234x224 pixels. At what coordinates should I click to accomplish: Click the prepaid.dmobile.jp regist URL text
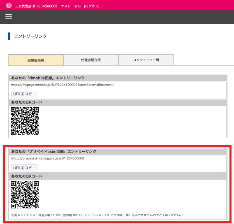[48, 158]
